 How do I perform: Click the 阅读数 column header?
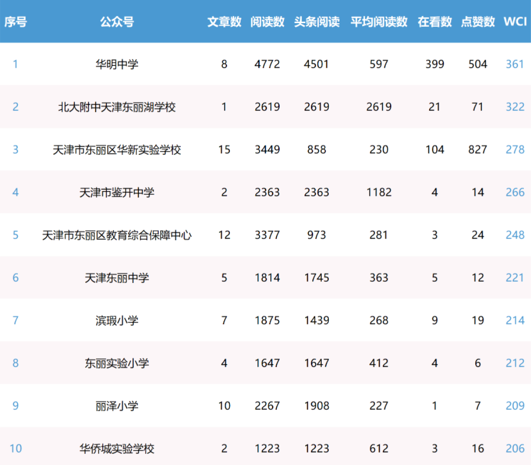point(267,22)
